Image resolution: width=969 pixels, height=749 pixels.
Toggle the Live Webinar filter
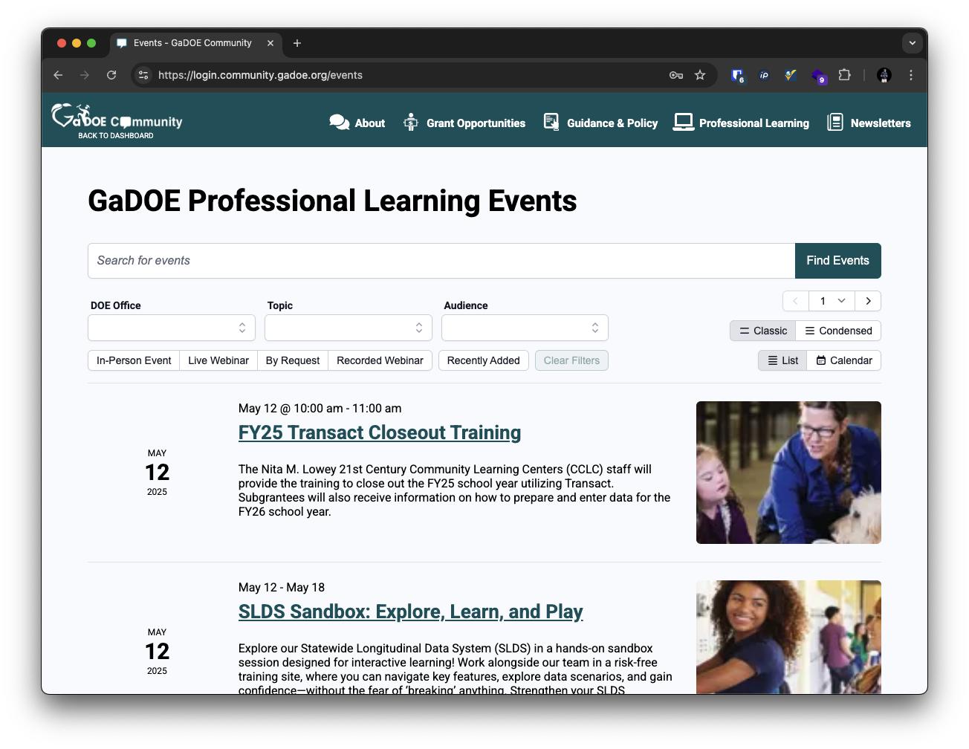tap(218, 360)
